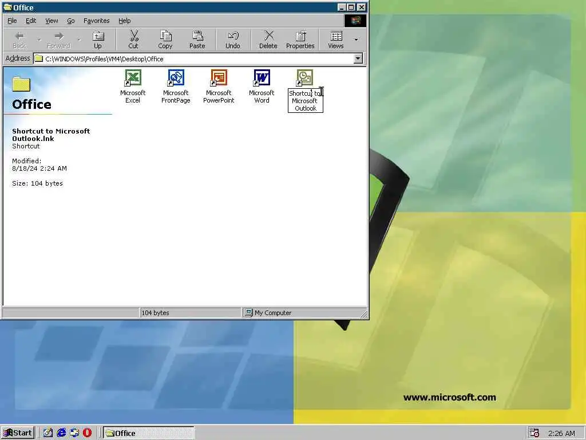
Task: Click the 'Modified: 8/18/24 2:24 AM' text
Action: 39,164
